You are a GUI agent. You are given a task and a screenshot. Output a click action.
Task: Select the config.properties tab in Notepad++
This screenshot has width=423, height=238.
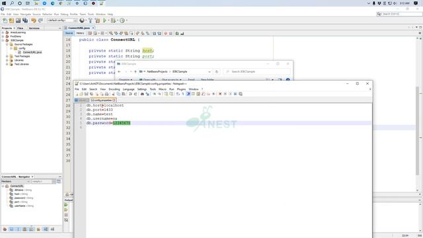103,100
